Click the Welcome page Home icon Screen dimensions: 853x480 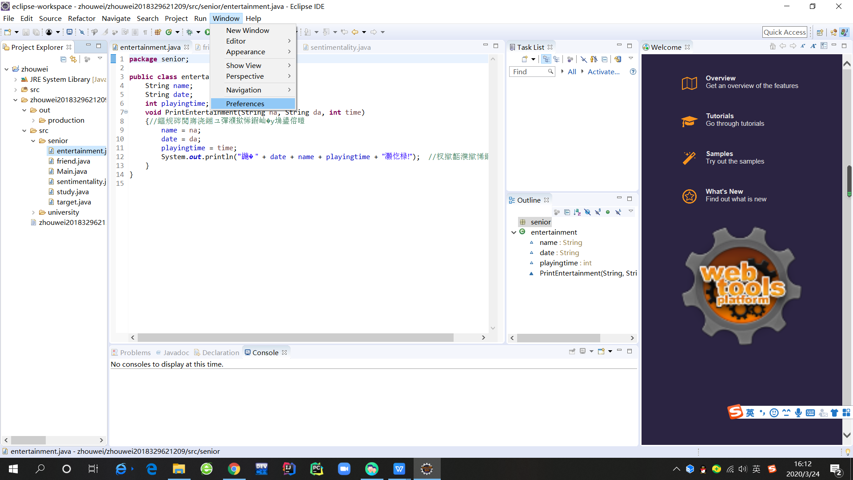pyautogui.click(x=773, y=46)
